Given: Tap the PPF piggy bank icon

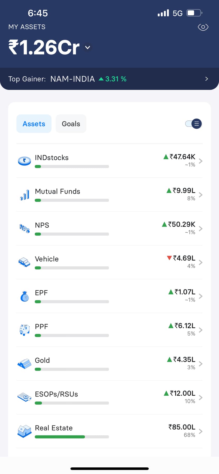Looking at the screenshot, I should click(x=25, y=330).
